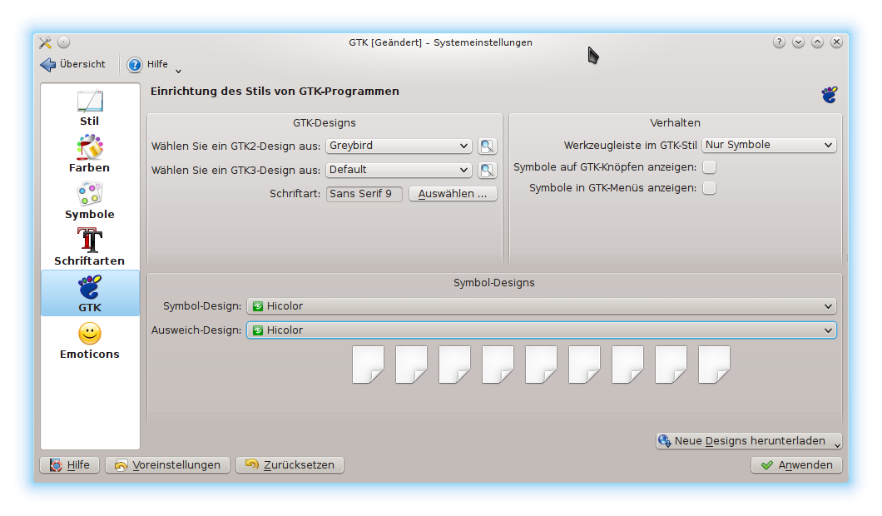Screen dimensions: 882x516
Task: Open the Hilfe toolbar menu
Action: click(154, 65)
